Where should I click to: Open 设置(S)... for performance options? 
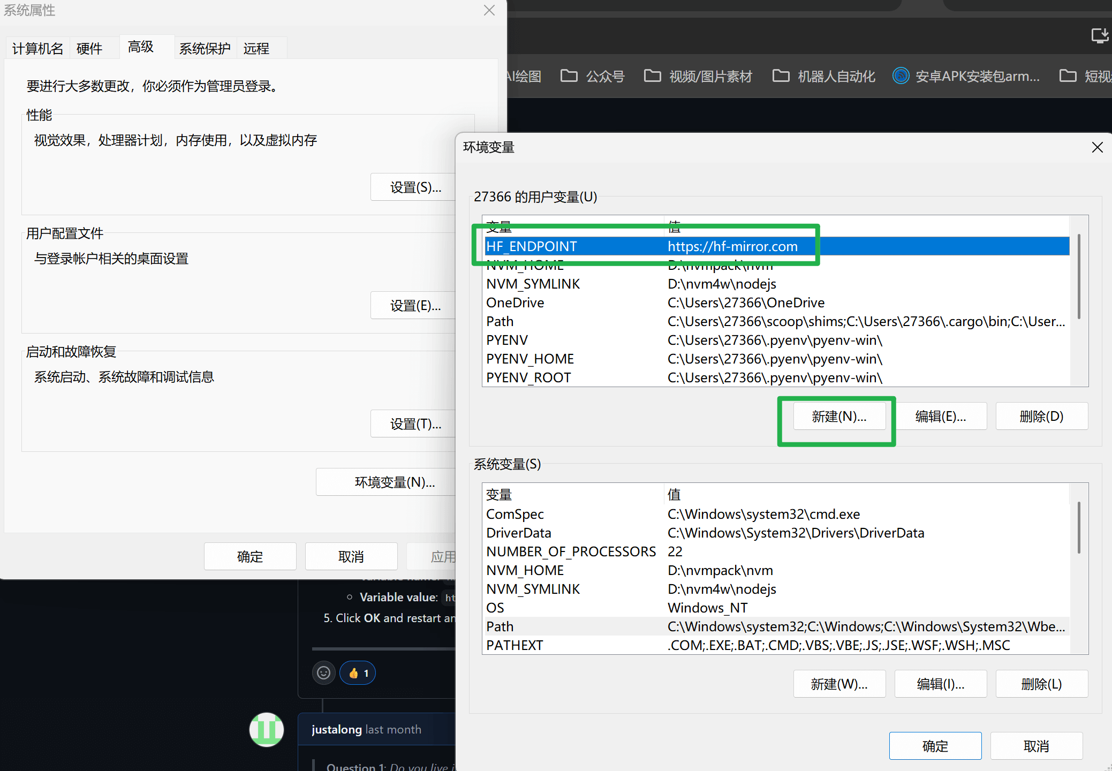click(x=415, y=187)
